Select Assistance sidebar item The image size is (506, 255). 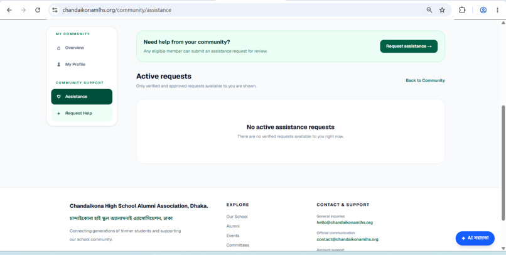(82, 97)
